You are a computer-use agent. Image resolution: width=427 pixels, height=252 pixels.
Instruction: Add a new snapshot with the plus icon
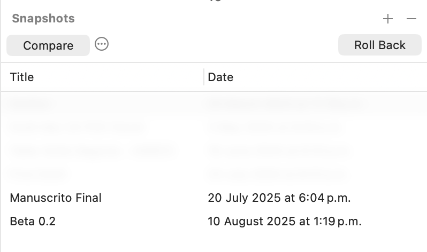point(388,19)
